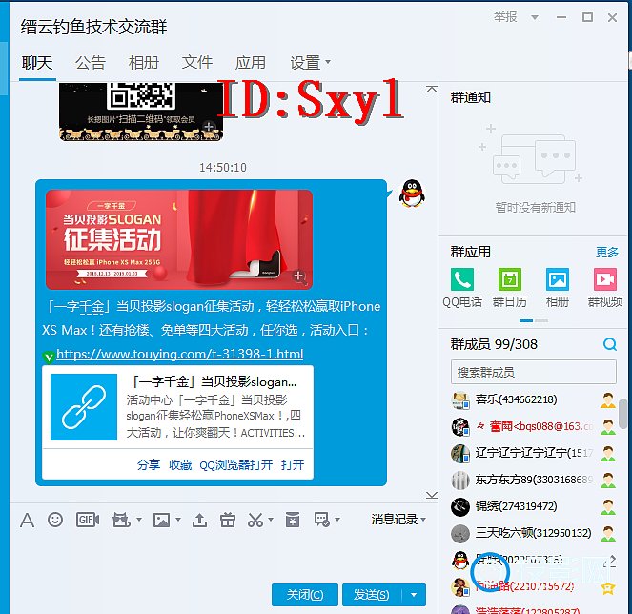Expand the screenshot scissors dropdown arrow
This screenshot has height=614, width=632.
point(271,520)
